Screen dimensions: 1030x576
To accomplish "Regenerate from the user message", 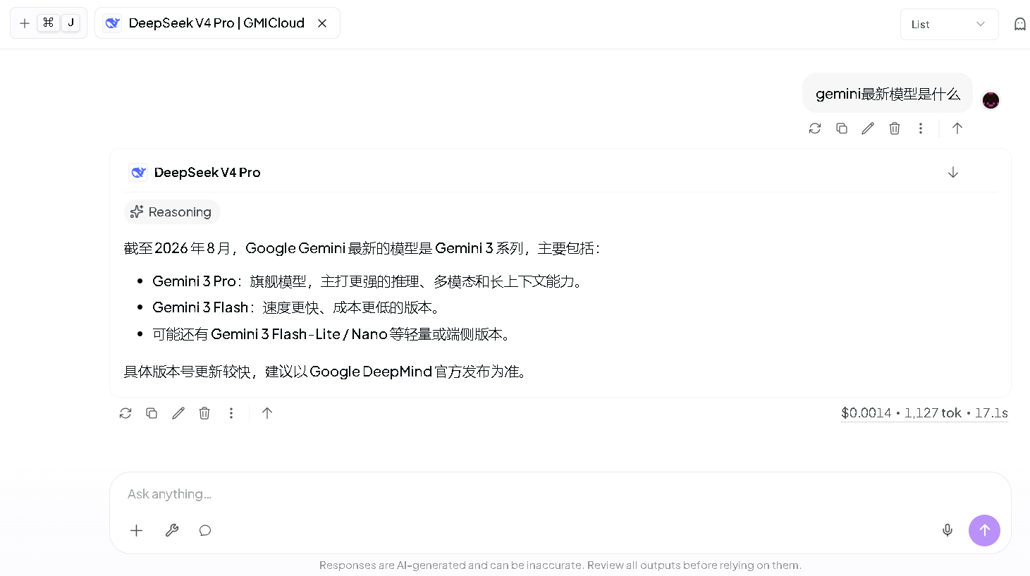I will click(815, 128).
